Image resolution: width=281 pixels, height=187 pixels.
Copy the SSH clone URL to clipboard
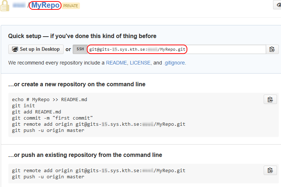coord(272,49)
